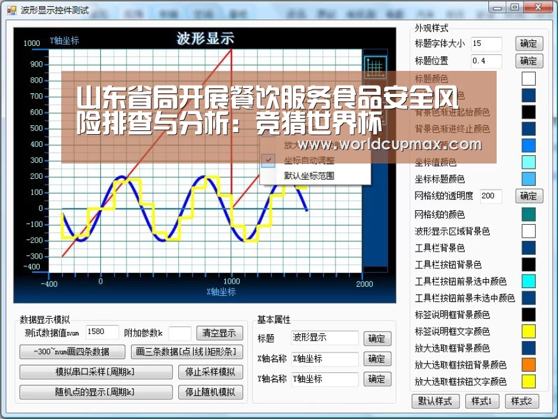Image resolution: width=558 pixels, height=419 pixels.
Task: Click the grid icon in the waveform toolbar
Action: [x=375, y=66]
